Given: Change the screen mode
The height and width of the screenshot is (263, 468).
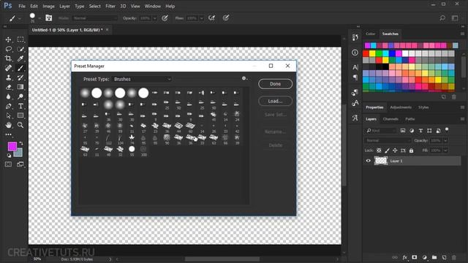Looking at the screenshot, I should [x=20, y=164].
